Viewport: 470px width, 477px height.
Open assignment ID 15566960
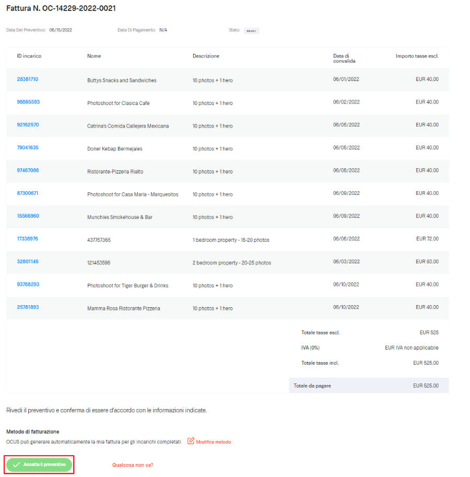pyautogui.click(x=28, y=216)
